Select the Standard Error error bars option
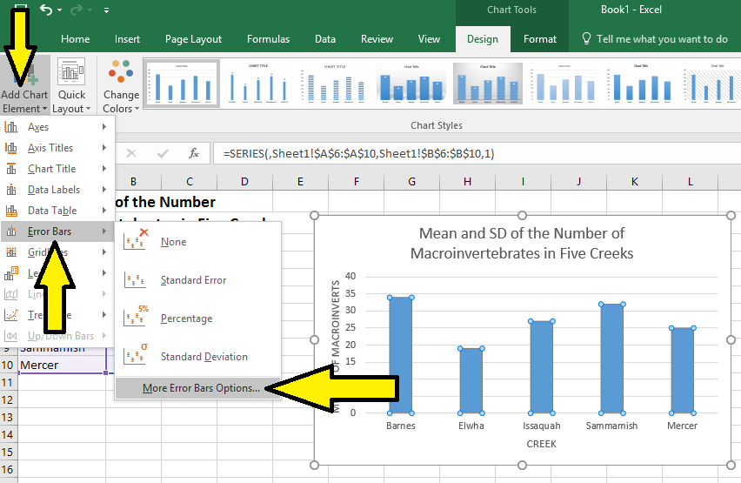 pos(193,280)
